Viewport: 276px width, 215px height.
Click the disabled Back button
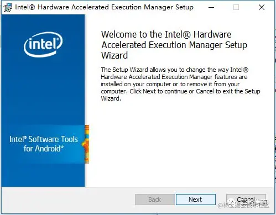pos(155,200)
